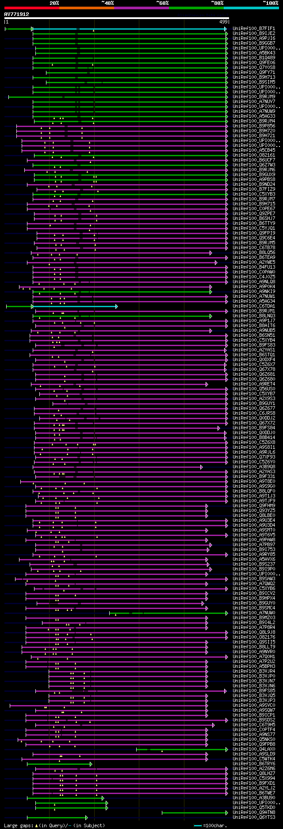Open hit UniRef100_Q4LAX0
The image size is (283, 829).
[254, 749]
